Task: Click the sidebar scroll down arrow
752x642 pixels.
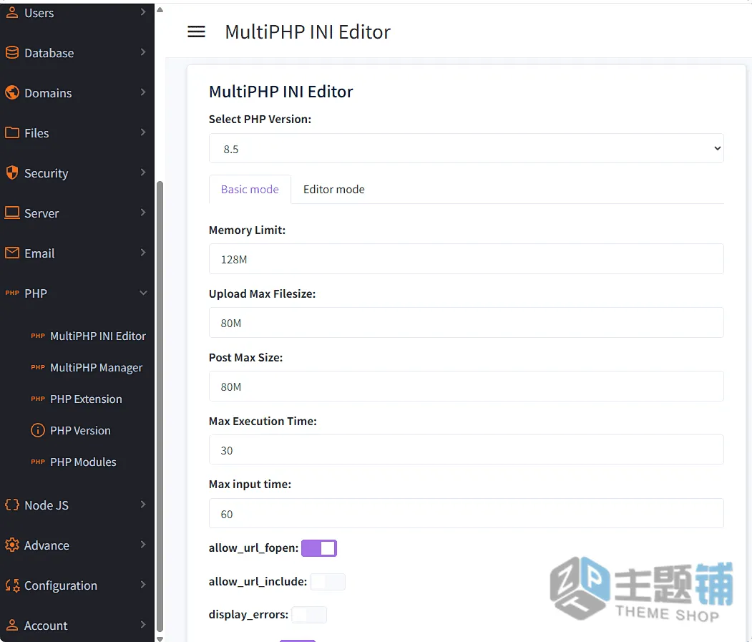Action: tap(160, 638)
